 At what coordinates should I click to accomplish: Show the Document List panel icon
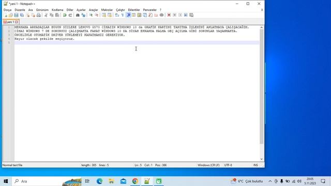(x=145, y=15)
